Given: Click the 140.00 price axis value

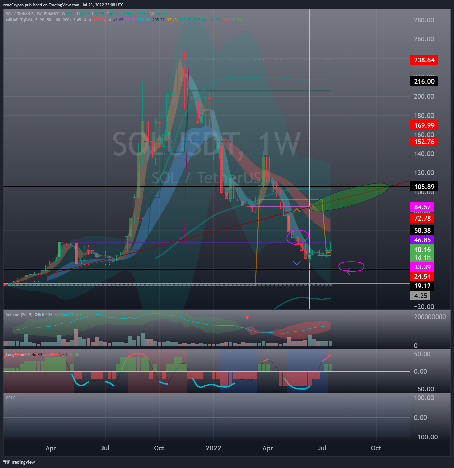Looking at the screenshot, I should (424, 154).
